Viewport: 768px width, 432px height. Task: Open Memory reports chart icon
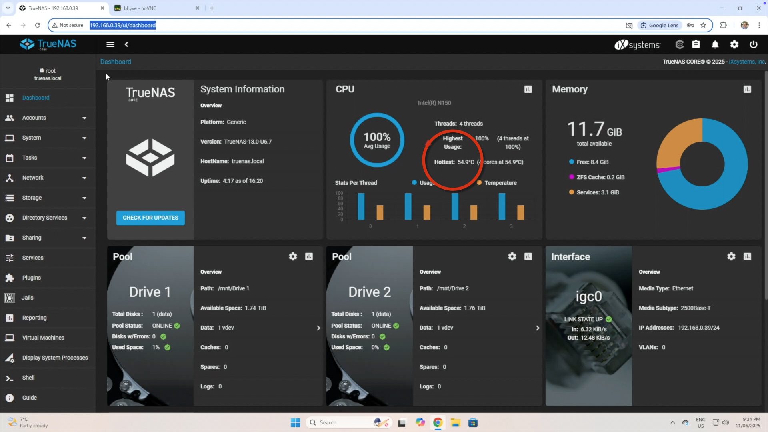click(747, 89)
